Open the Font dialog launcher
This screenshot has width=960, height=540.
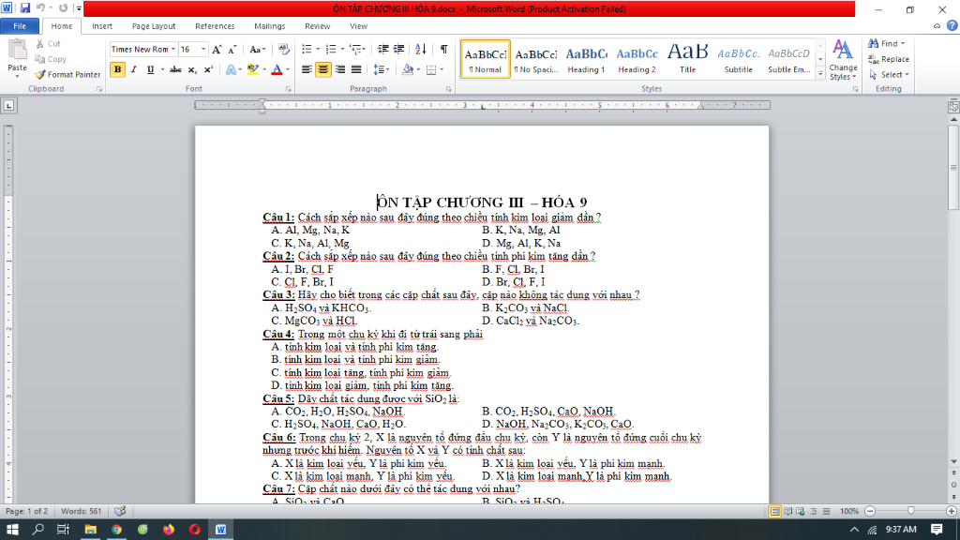pos(289,89)
